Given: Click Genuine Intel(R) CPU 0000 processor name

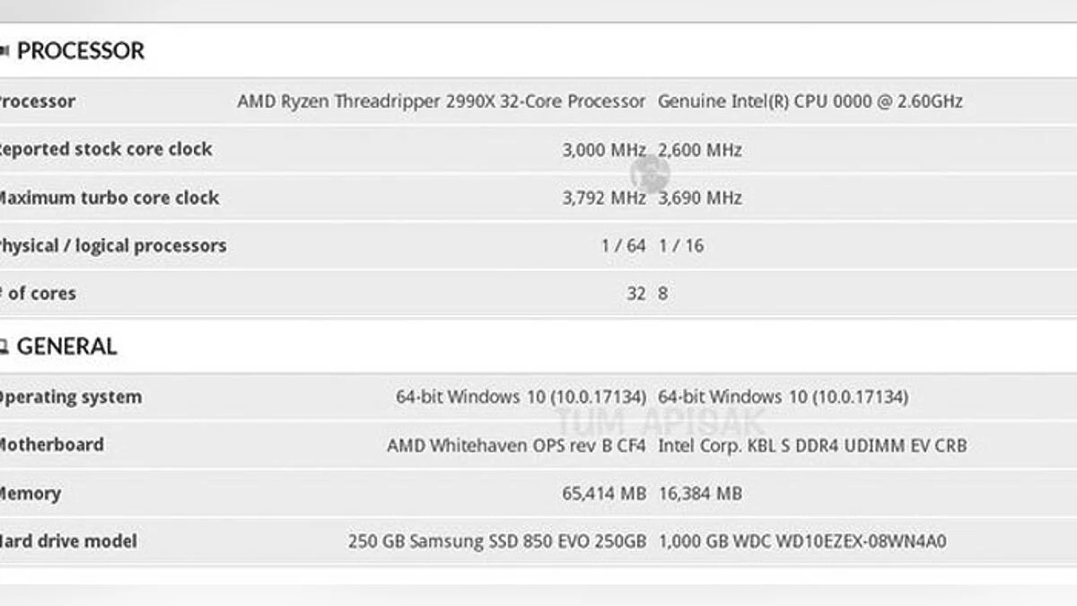Looking at the screenshot, I should pos(810,101).
